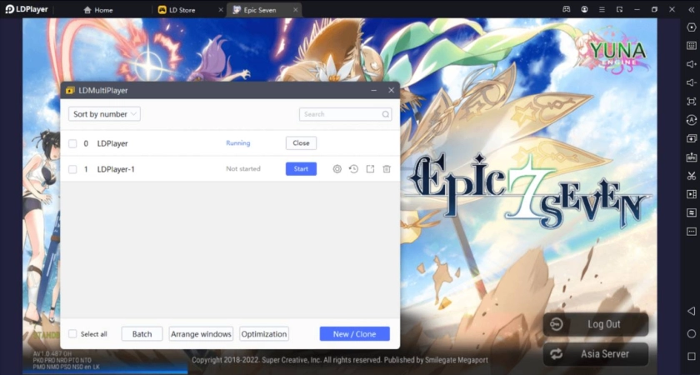700x375 pixels.
Task: Click the volume down icon
Action: pos(691,82)
